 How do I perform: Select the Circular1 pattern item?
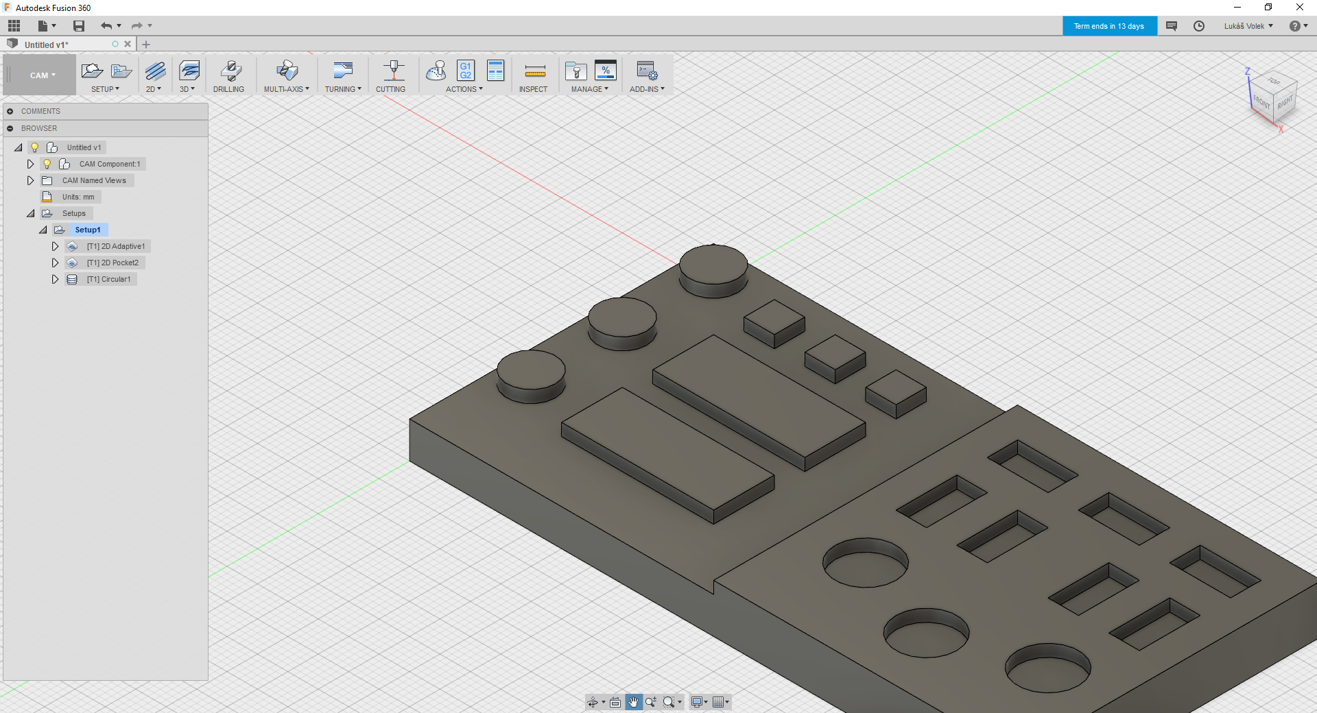(108, 279)
